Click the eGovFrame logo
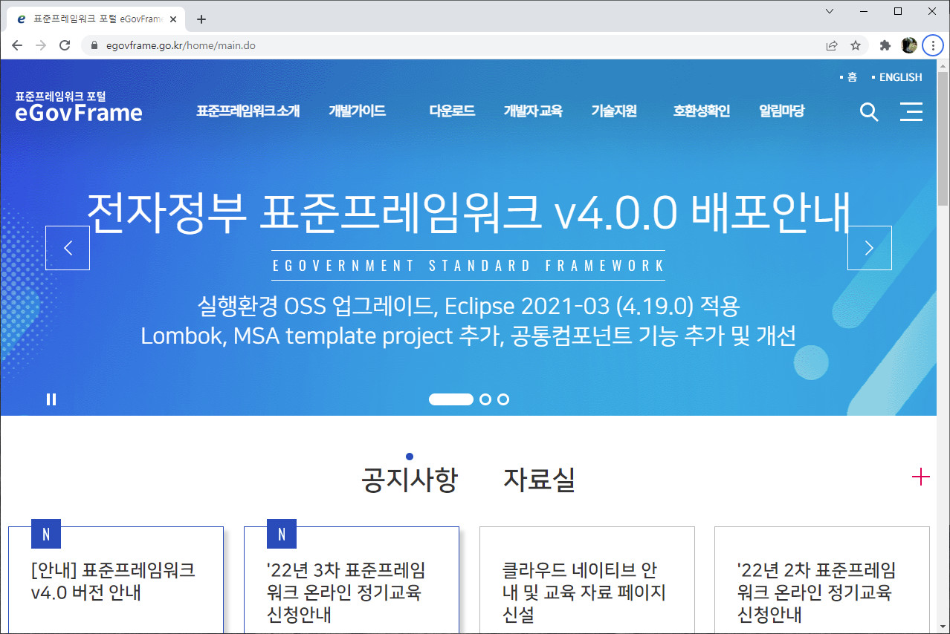 79,108
